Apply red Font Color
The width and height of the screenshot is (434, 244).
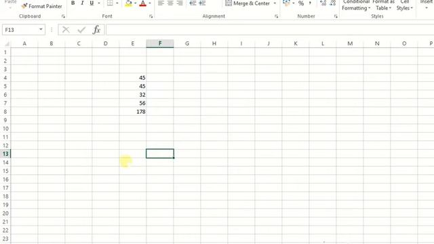click(x=143, y=3)
